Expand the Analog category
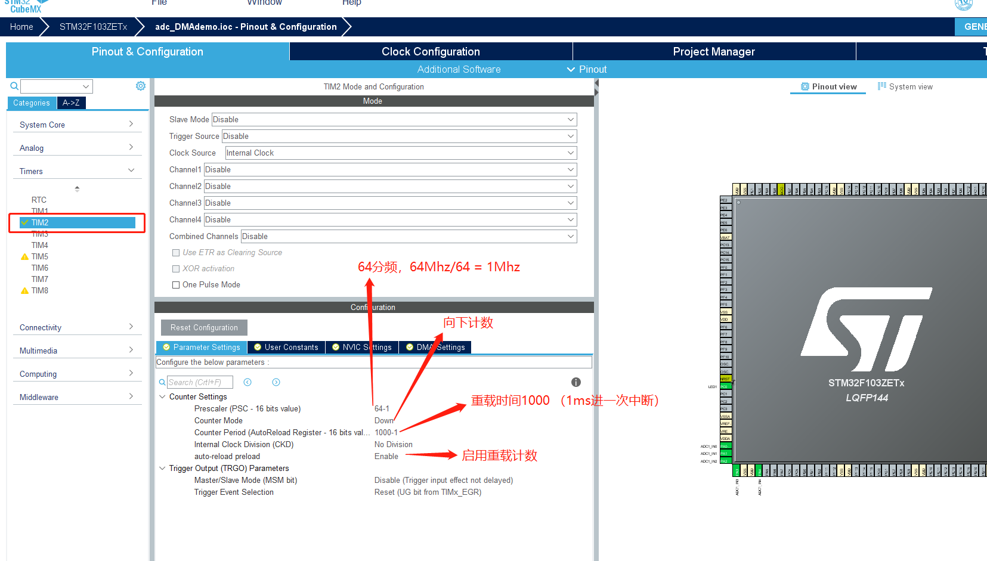Screen dimensions: 987x561 pyautogui.click(x=77, y=148)
